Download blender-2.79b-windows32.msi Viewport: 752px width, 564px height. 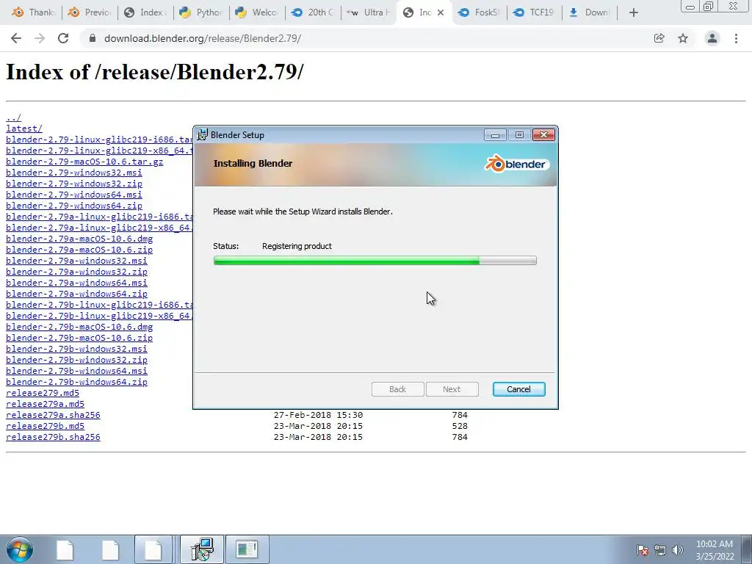[x=76, y=349]
